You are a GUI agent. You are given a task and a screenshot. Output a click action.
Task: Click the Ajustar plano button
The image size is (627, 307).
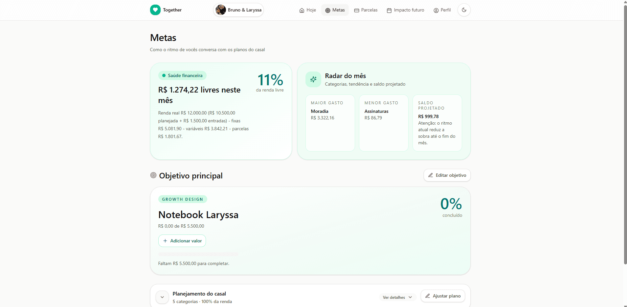pyautogui.click(x=443, y=296)
